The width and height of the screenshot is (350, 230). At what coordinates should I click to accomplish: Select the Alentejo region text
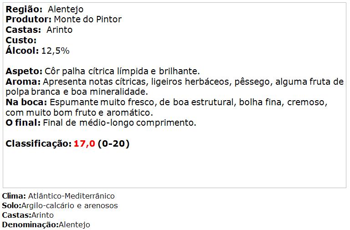66,10
